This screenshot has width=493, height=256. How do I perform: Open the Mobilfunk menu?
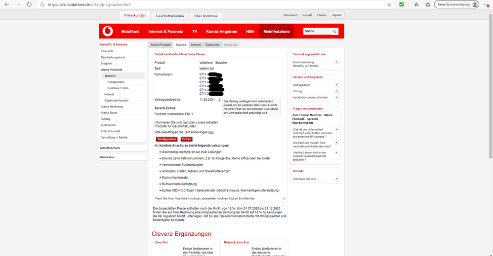pos(130,32)
